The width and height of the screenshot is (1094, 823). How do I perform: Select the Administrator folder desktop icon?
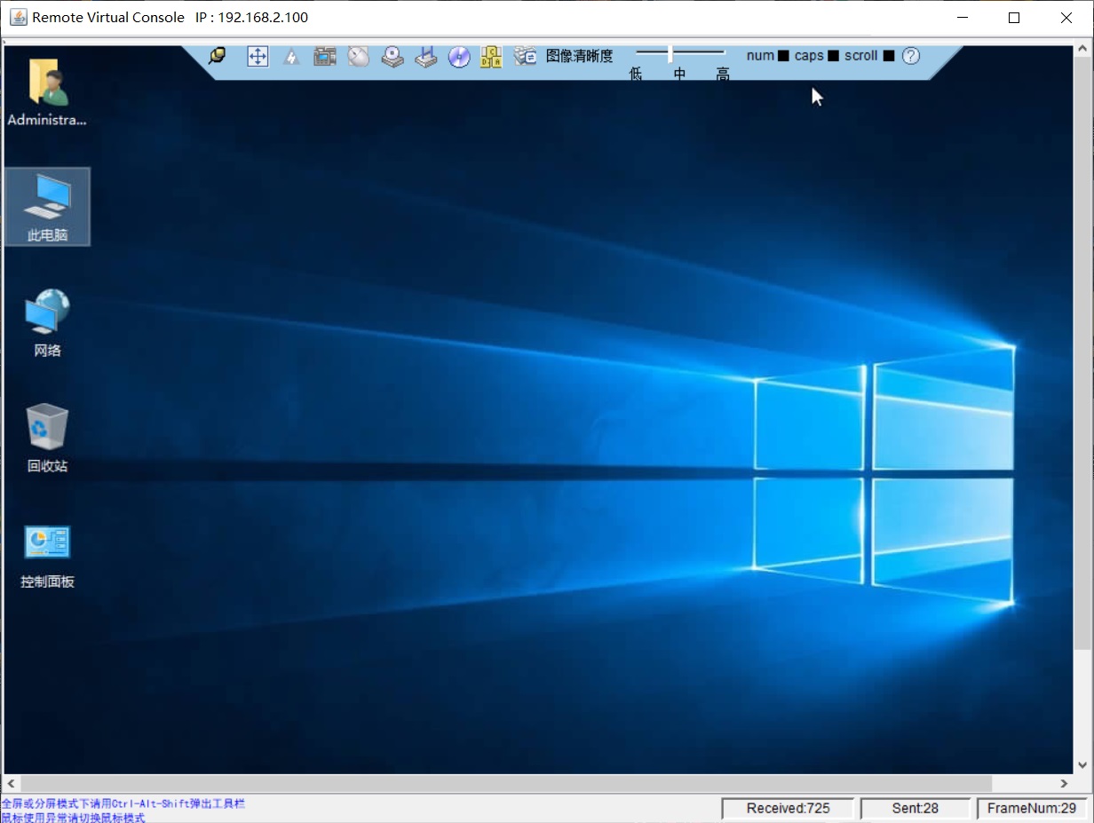click(47, 92)
